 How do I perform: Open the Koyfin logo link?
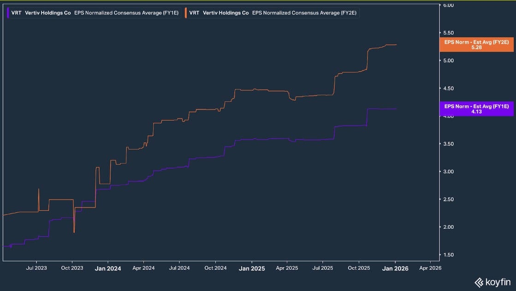pyautogui.click(x=492, y=282)
